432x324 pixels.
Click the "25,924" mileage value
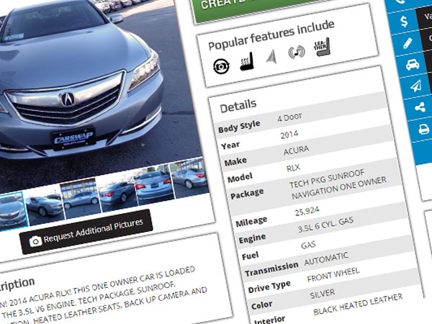coord(307,211)
